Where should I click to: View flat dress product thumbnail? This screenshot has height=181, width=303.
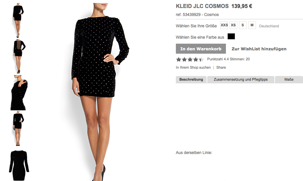tap(19, 165)
